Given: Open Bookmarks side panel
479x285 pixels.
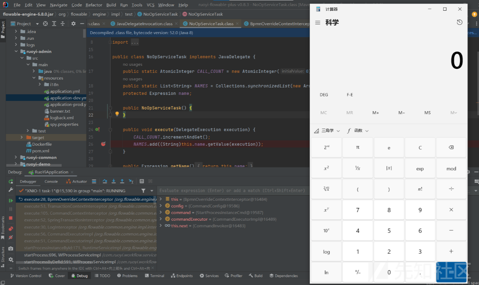Looking at the screenshot, I should click(3, 227).
